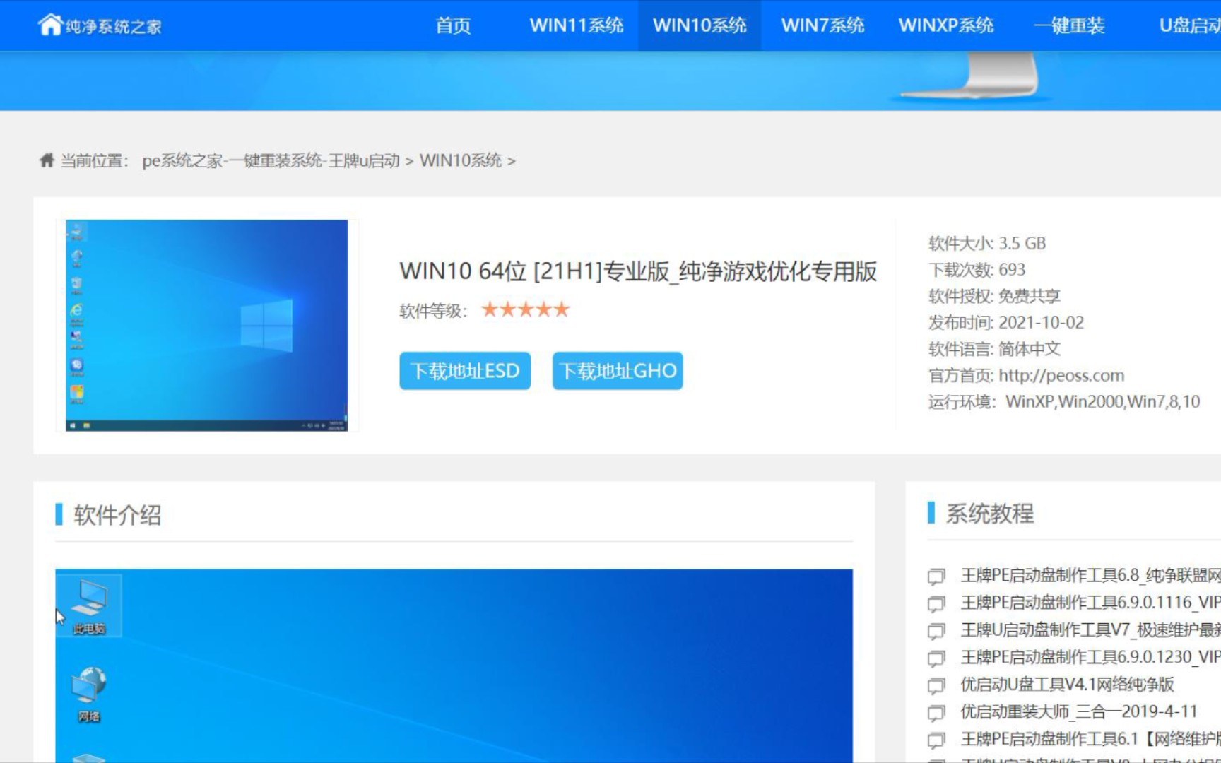Switch to the WIN11系统 tab
The image size is (1221, 763).
pos(576,25)
